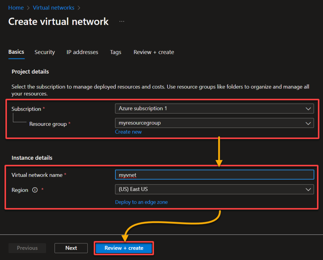Open the ellipsis menu beside the page title

[x=122, y=21]
